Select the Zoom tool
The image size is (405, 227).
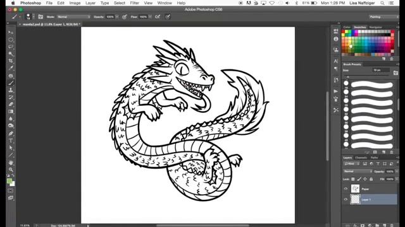11,170
